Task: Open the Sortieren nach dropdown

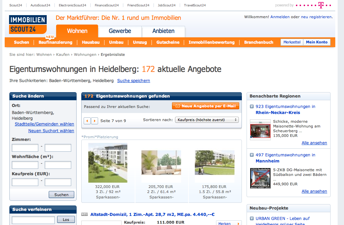Action: click(207, 120)
